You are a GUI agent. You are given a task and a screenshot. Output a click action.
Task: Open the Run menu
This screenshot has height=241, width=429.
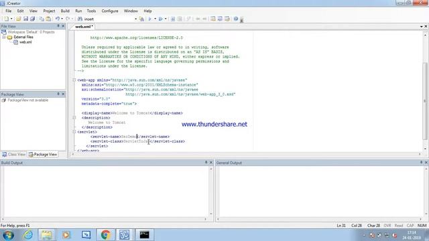pos(78,11)
